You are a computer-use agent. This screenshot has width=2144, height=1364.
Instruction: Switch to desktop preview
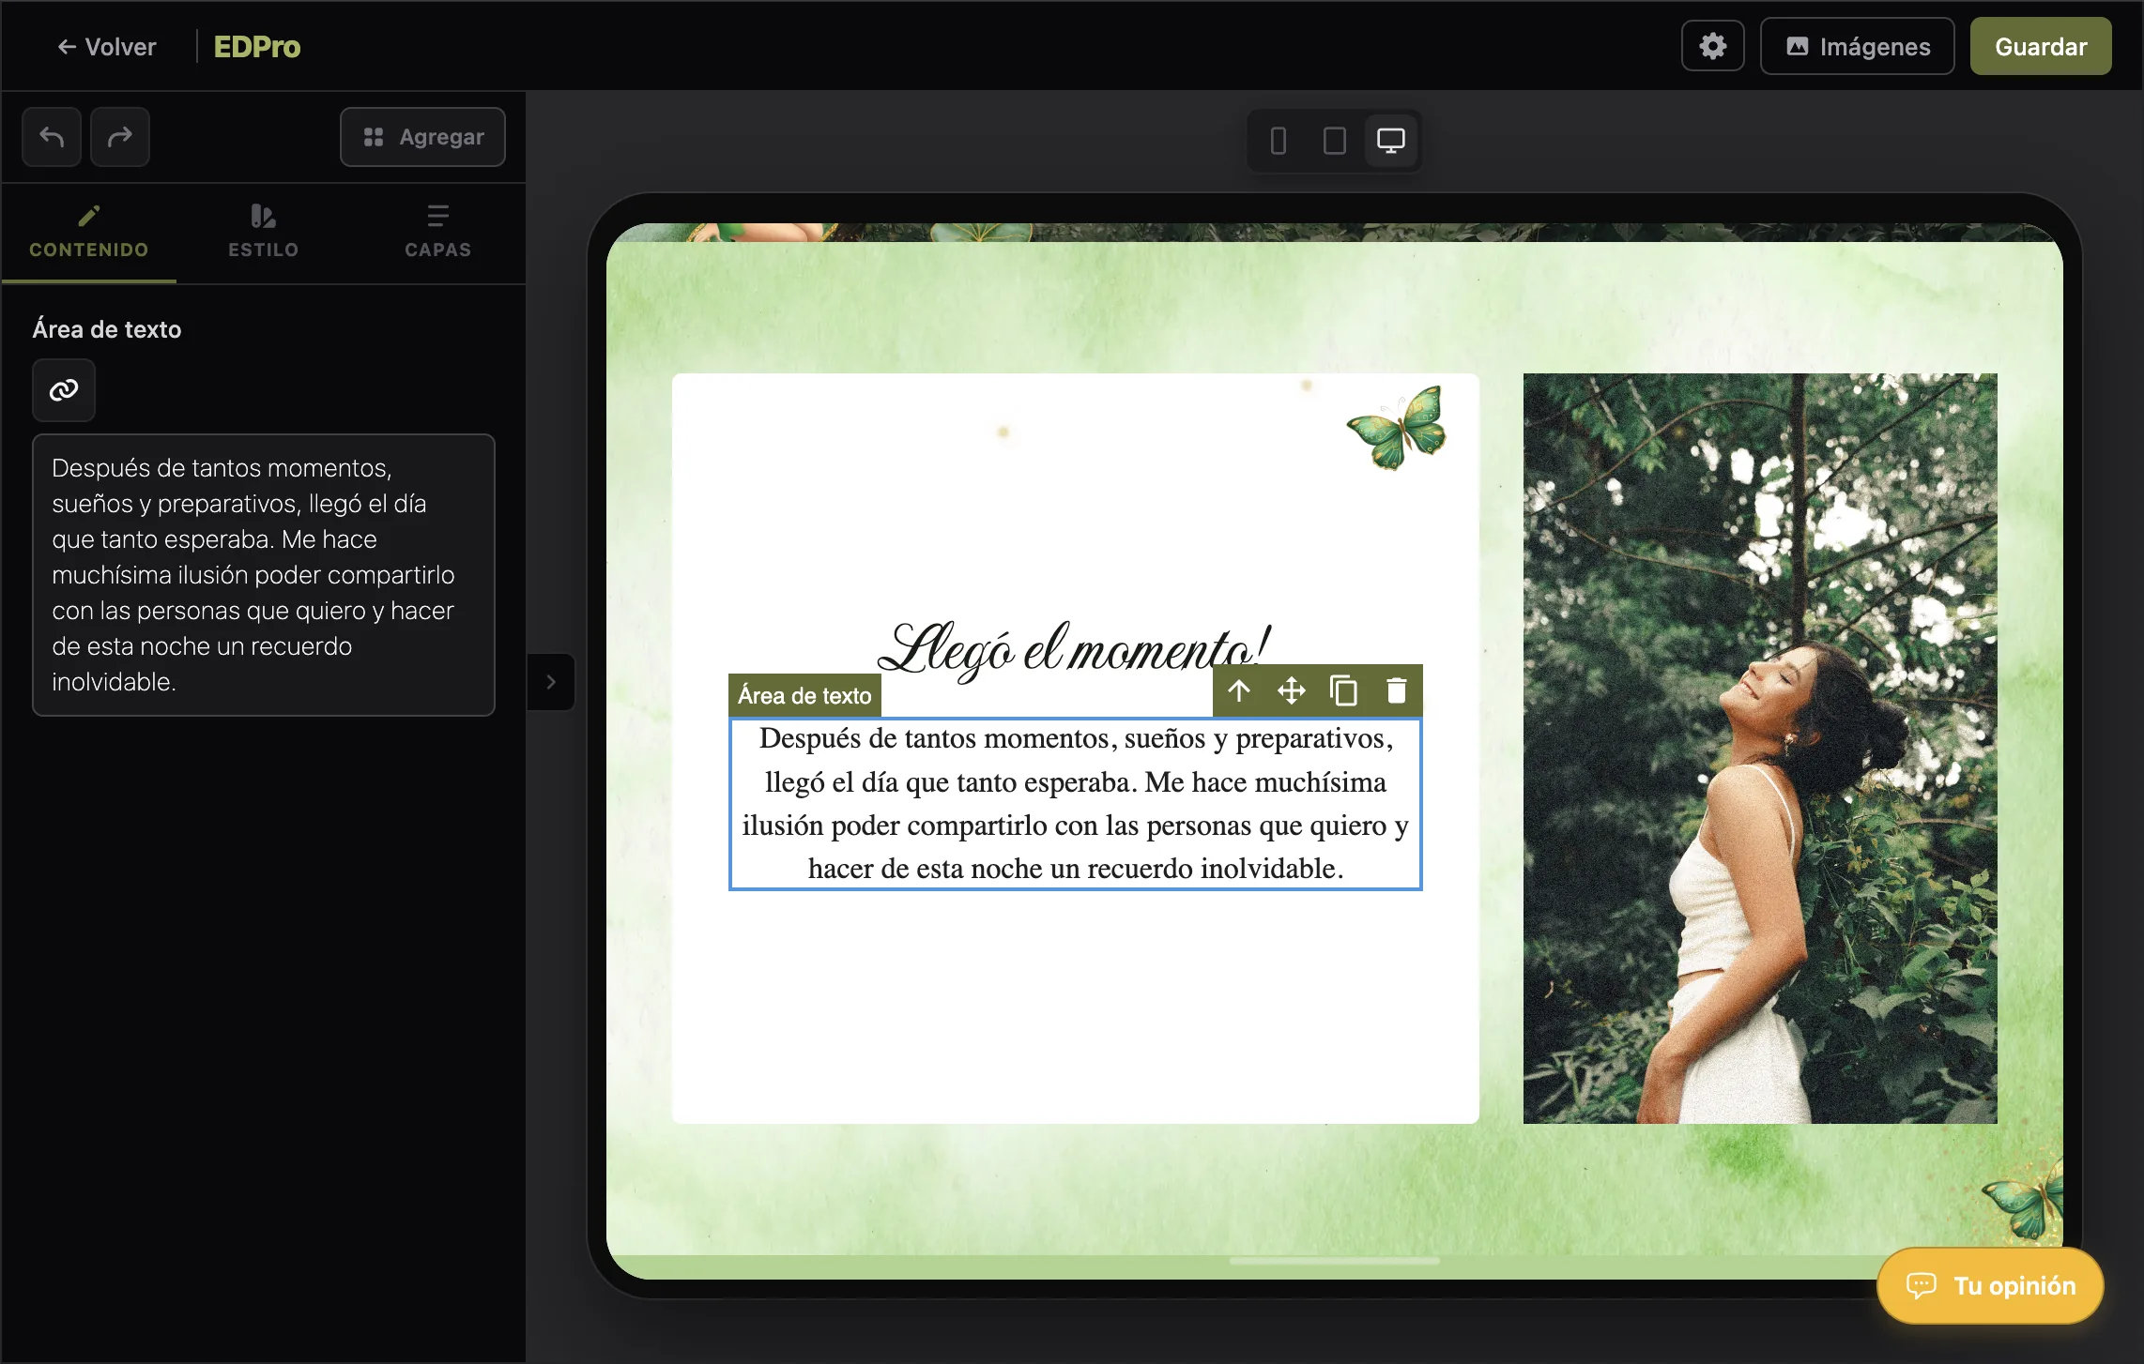pos(1390,141)
